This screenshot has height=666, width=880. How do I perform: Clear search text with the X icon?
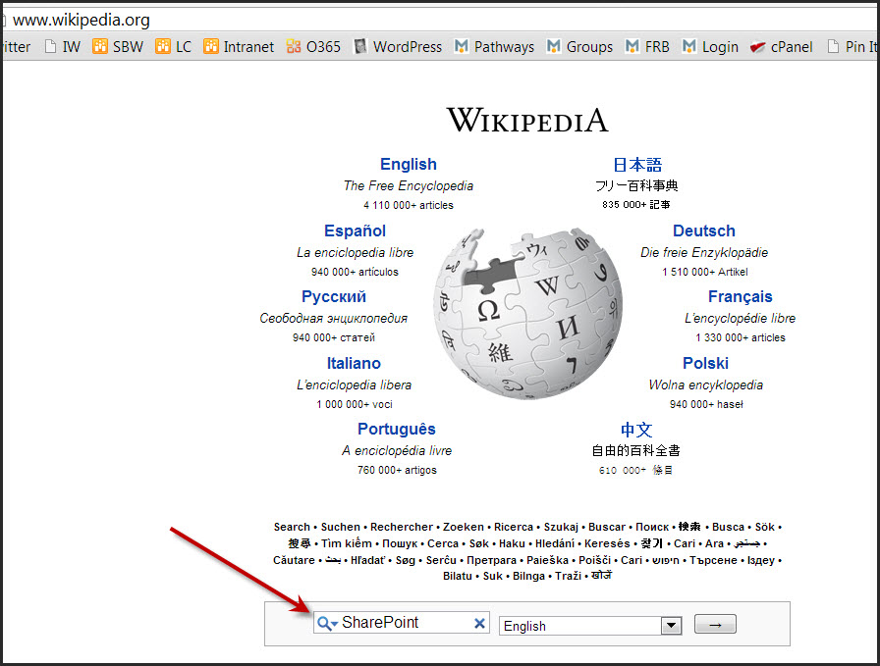point(479,623)
